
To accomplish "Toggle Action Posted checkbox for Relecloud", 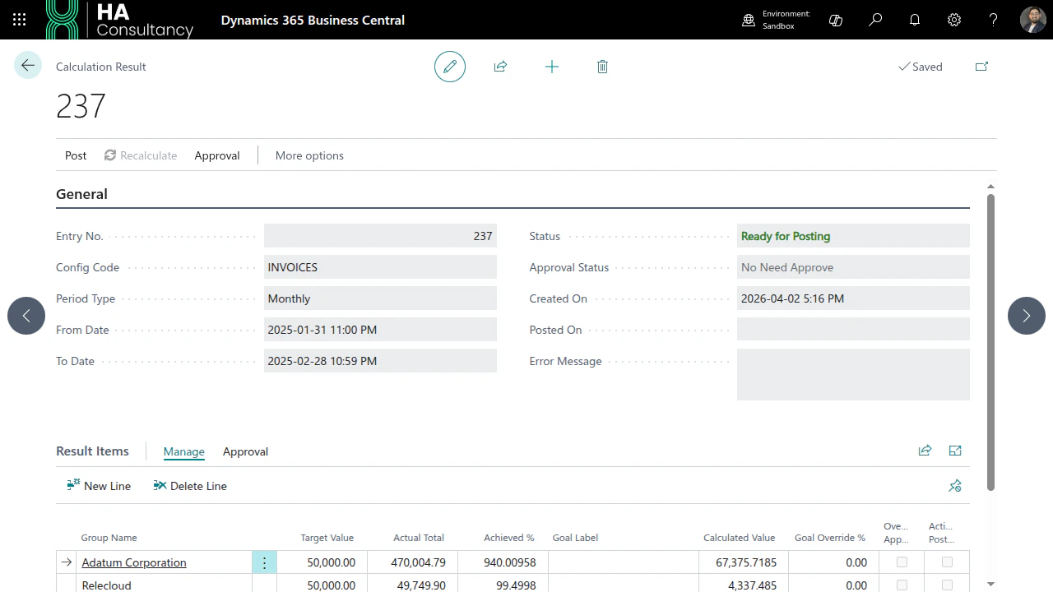I will (947, 585).
